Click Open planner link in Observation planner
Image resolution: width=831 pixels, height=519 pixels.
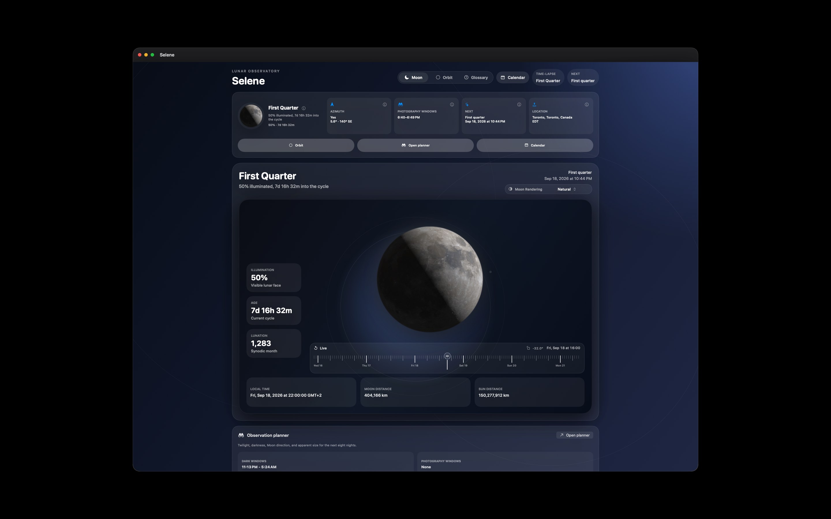tap(574, 435)
